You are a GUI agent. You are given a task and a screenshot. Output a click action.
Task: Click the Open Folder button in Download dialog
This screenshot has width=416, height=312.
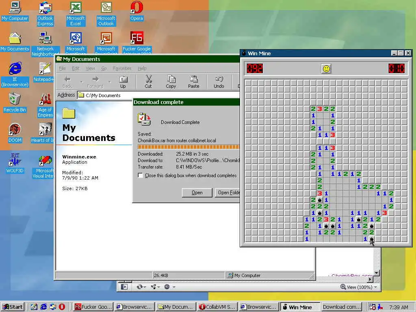pyautogui.click(x=227, y=193)
